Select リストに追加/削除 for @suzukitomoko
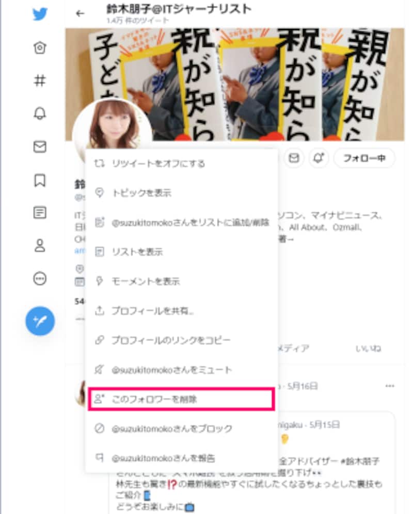Viewport: 413px width, 514px height. (181, 223)
